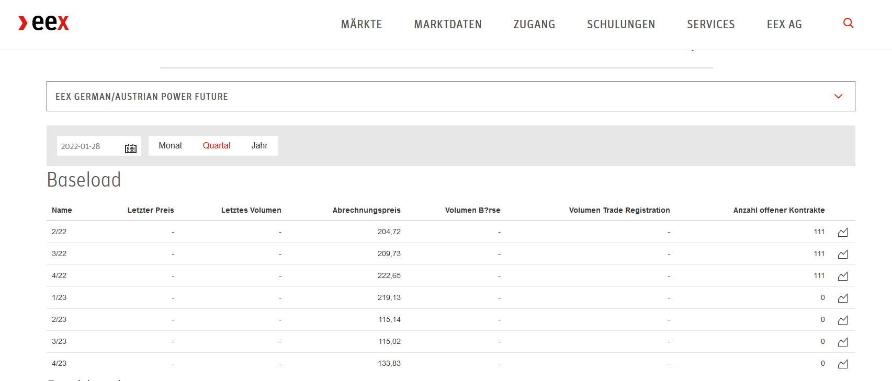Click settlement price 204,72

tap(389, 232)
